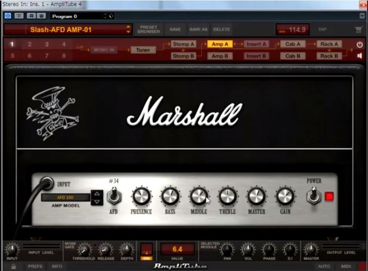This screenshot has width=368, height=271.
Task: Toggle the signal chain power icon
Action: (x=359, y=44)
